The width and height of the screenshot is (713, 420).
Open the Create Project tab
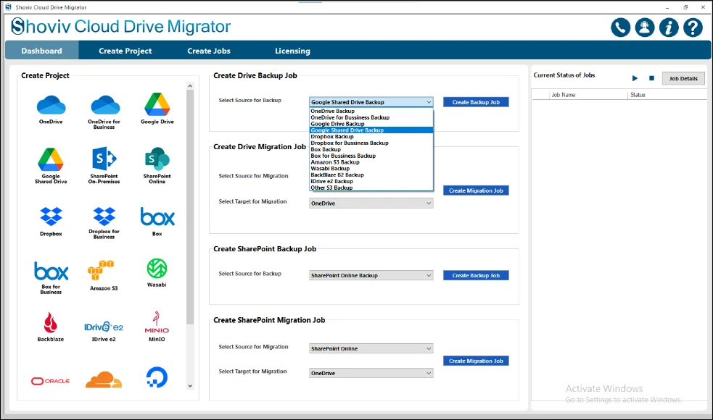click(125, 51)
